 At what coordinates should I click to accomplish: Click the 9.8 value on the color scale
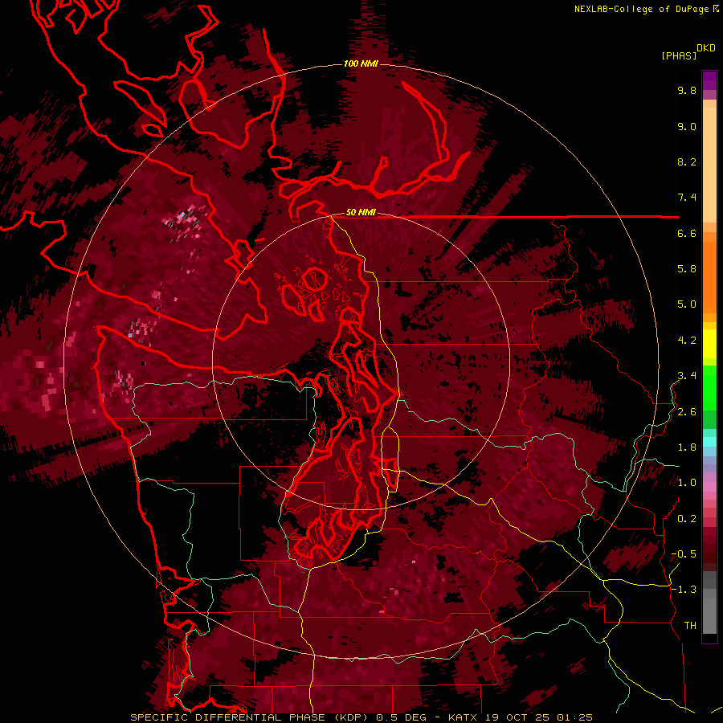(687, 90)
